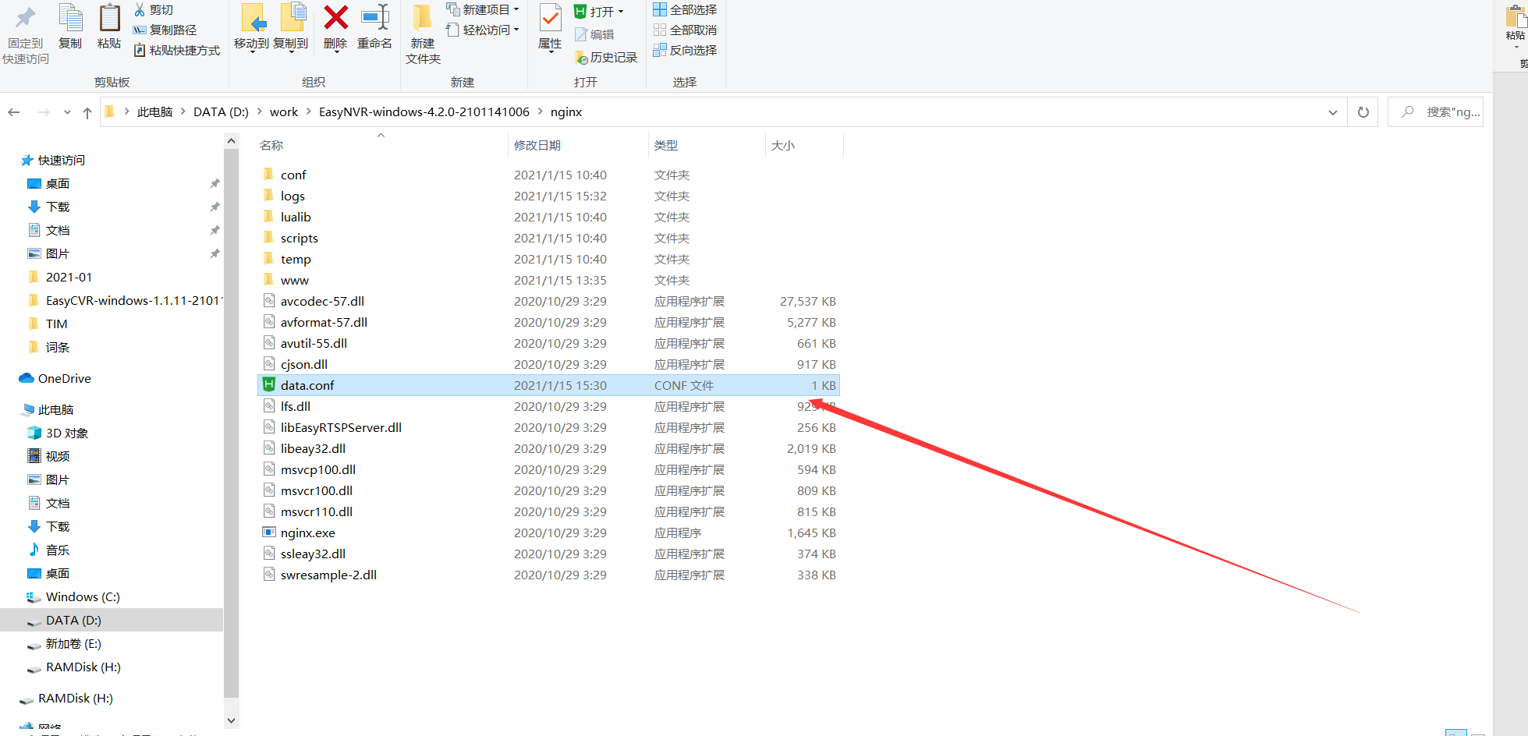The image size is (1528, 736).
Task: Open New item (新建项目) dropdown
Action: tap(483, 9)
